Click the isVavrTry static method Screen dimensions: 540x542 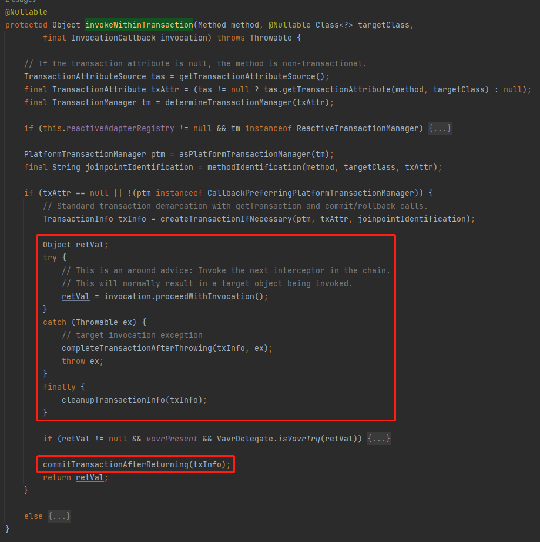click(x=299, y=439)
